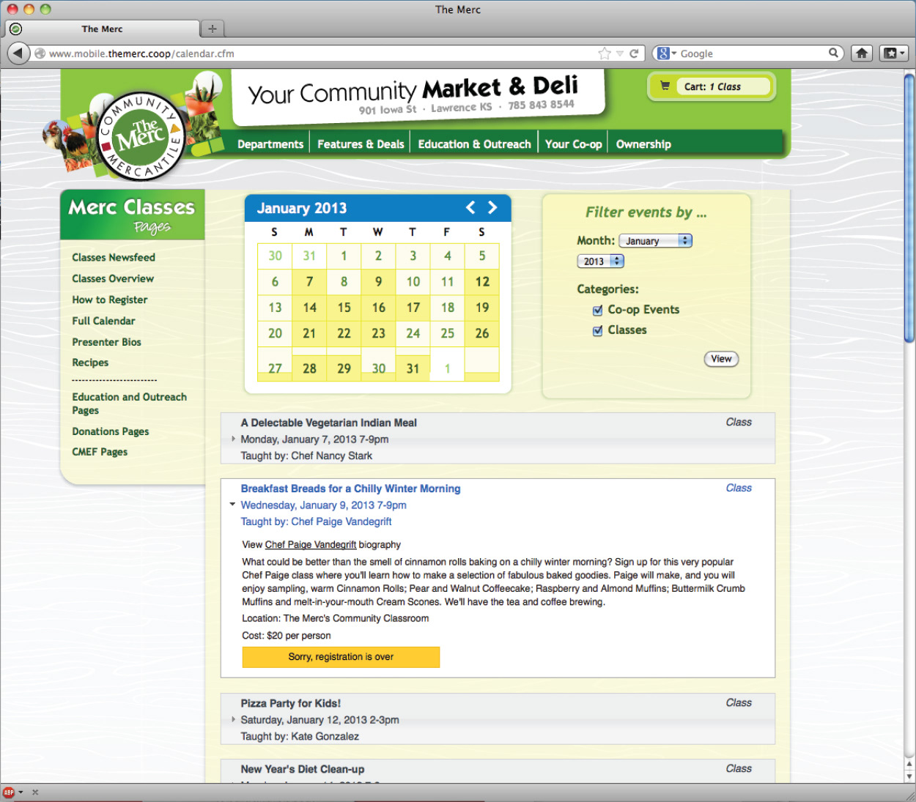Collapse the Breakfast Breads event details
Image resolution: width=916 pixels, height=802 pixels.
tap(233, 505)
